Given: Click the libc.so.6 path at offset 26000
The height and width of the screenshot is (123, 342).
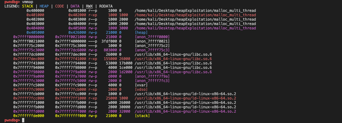Looking at the screenshot, I should [x=173, y=59].
